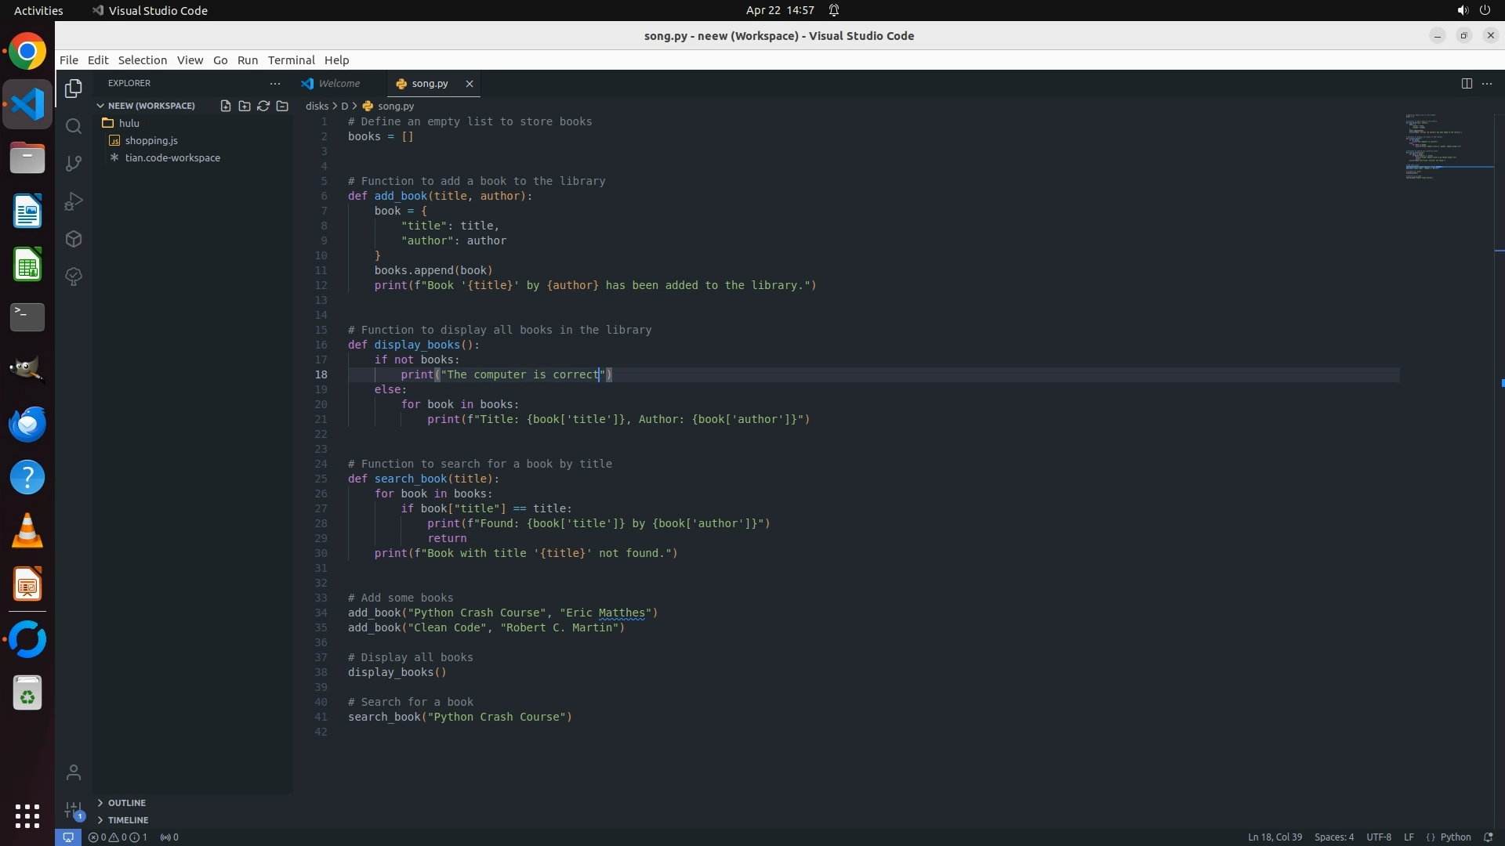1505x846 pixels.
Task: Split the editor to the right
Action: (x=1467, y=83)
